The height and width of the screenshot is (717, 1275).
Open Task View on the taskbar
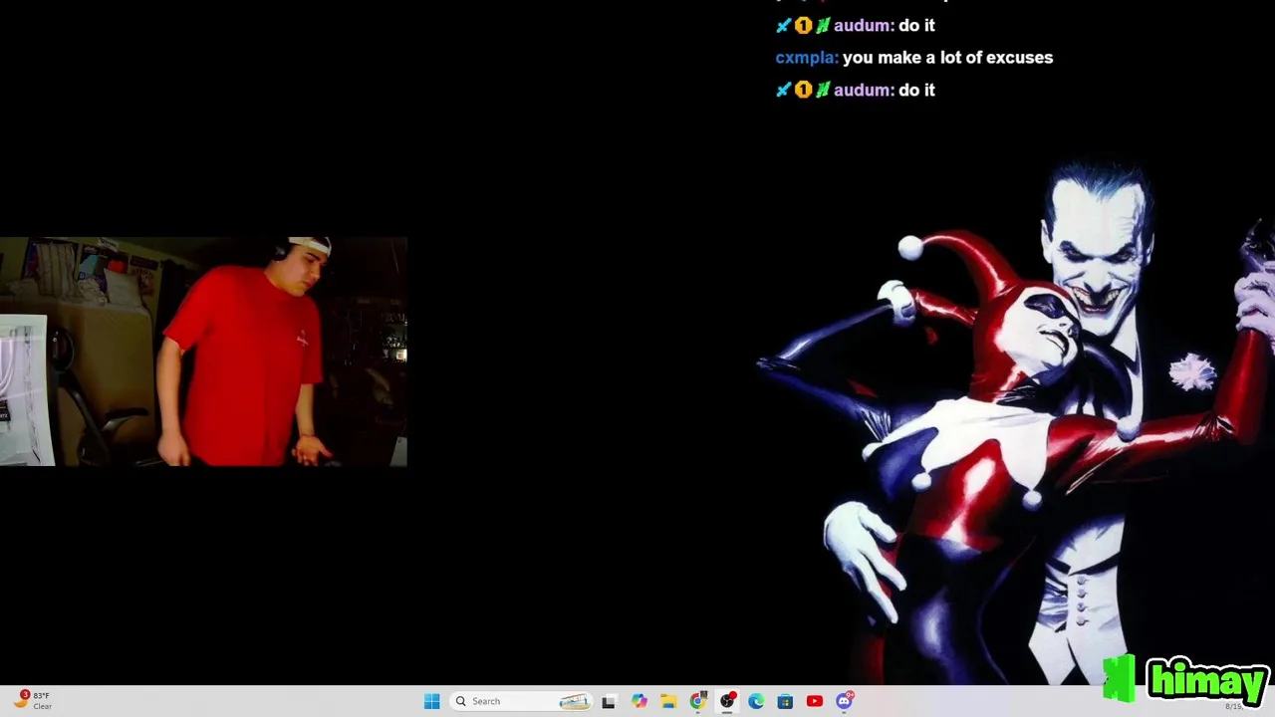609,701
